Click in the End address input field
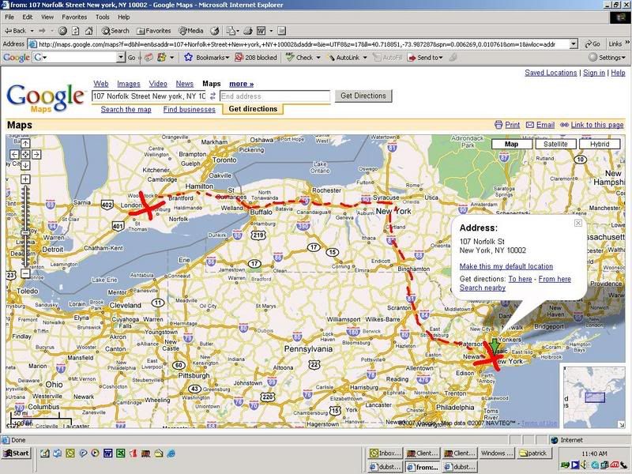The width and height of the screenshot is (632, 474). [275, 96]
